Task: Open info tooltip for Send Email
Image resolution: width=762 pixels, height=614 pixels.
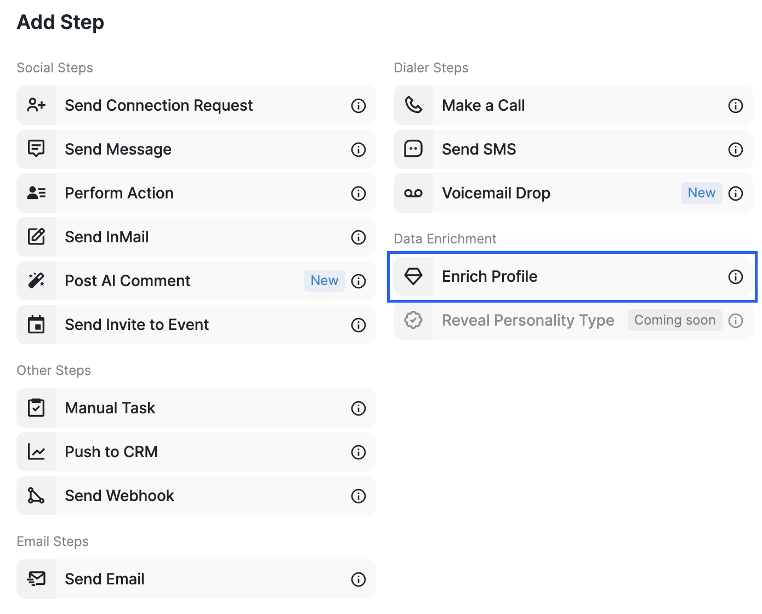Action: (359, 579)
